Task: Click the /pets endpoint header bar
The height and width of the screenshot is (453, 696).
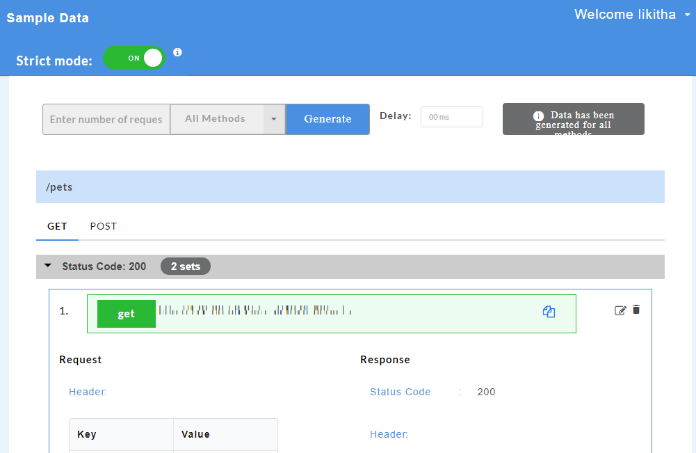Action: point(348,186)
